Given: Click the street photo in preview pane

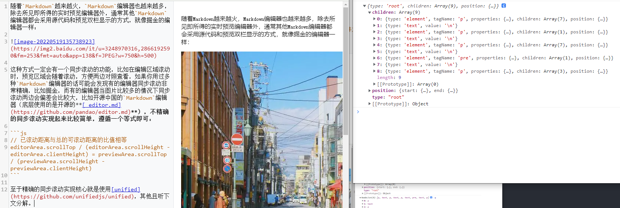Looking at the screenshot, I should (261, 130).
